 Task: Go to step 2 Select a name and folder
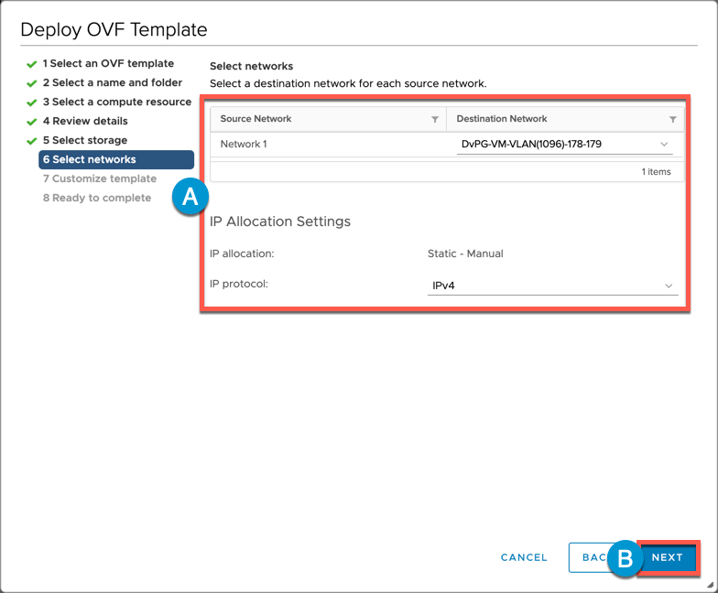pos(112,82)
